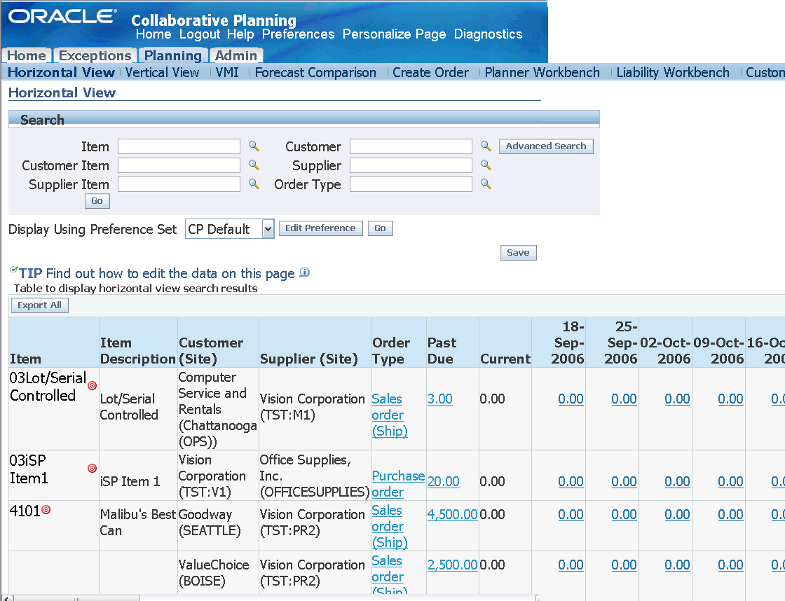Click Go next to Edit Preference
Screen dimensions: 785x601
[380, 228]
